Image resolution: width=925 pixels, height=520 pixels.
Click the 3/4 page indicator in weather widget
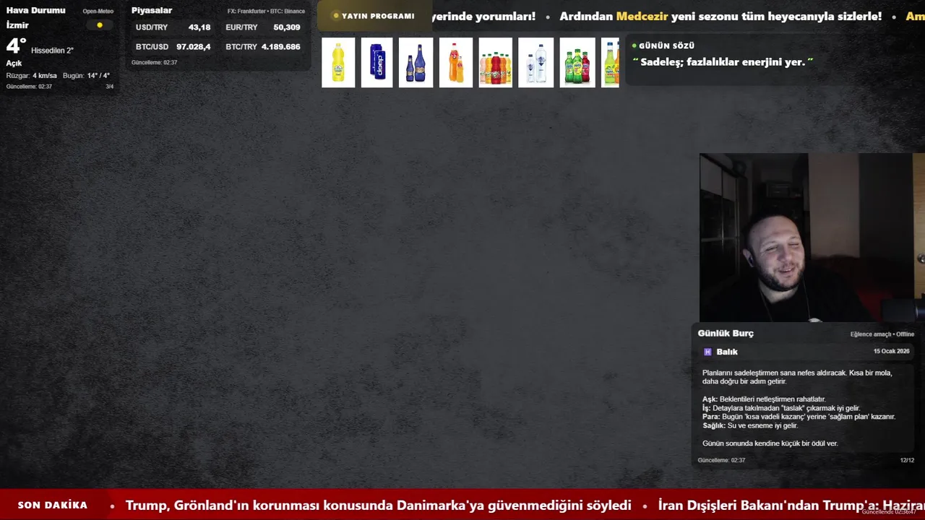110,87
